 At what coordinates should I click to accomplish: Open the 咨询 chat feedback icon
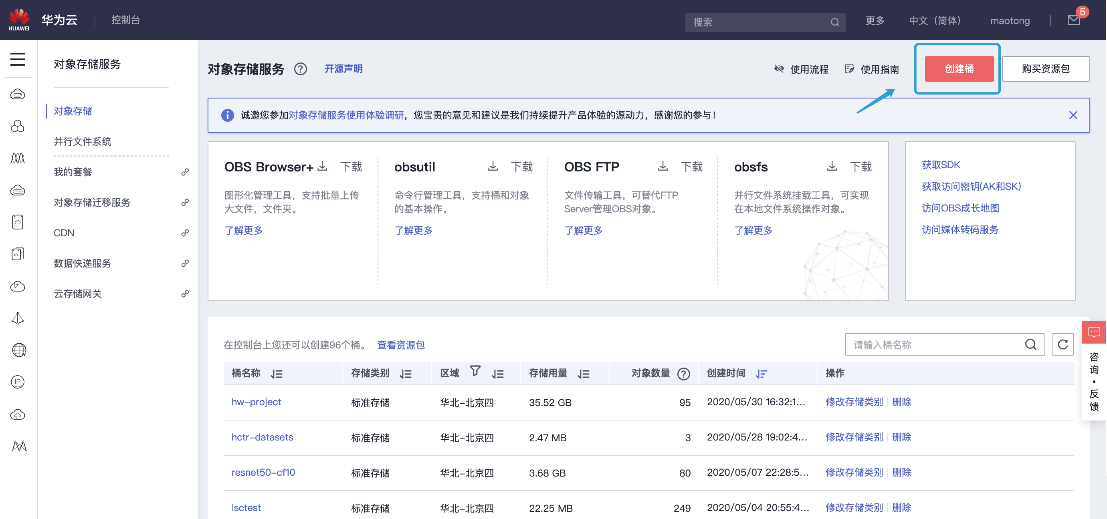point(1094,332)
